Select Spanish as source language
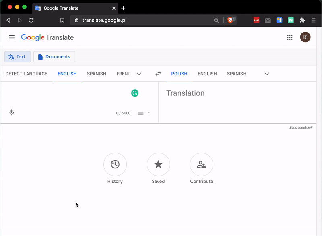 pos(97,74)
